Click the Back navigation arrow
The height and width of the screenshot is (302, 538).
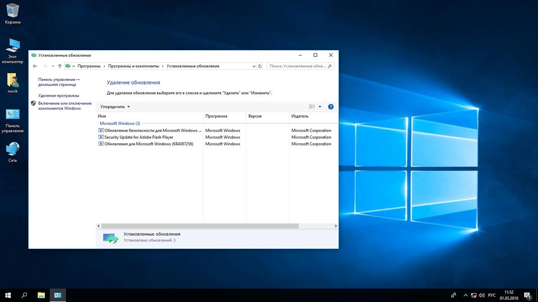[x=35, y=66]
